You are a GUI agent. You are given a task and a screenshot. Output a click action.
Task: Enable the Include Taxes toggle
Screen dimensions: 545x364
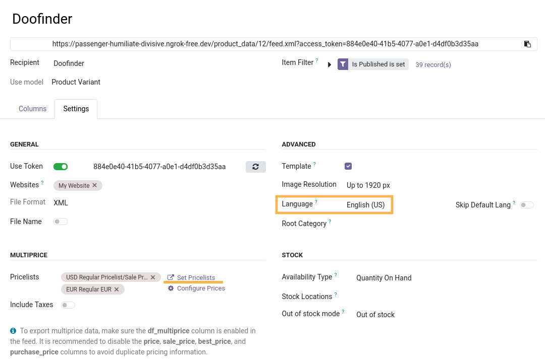click(x=68, y=305)
